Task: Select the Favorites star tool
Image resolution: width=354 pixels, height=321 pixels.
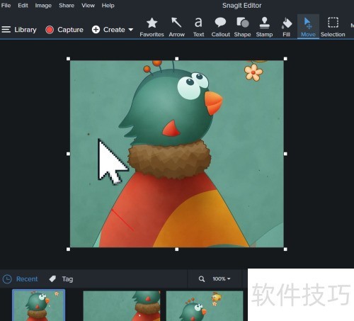Action: [x=152, y=27]
